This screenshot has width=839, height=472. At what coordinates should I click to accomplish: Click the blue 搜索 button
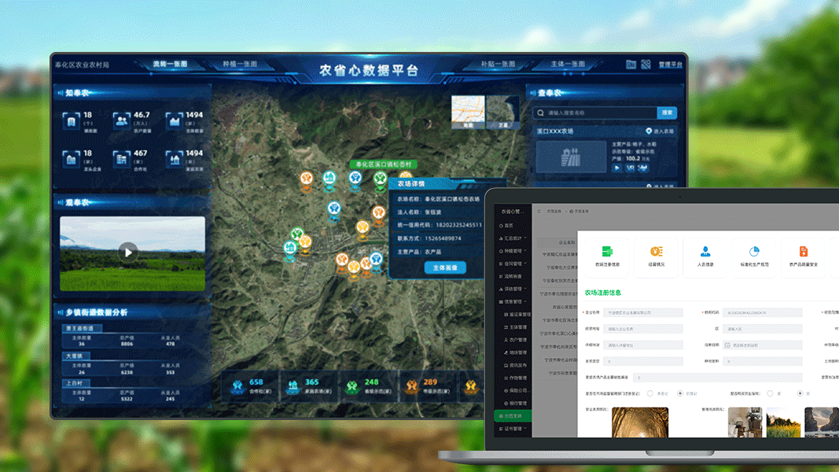(667, 113)
